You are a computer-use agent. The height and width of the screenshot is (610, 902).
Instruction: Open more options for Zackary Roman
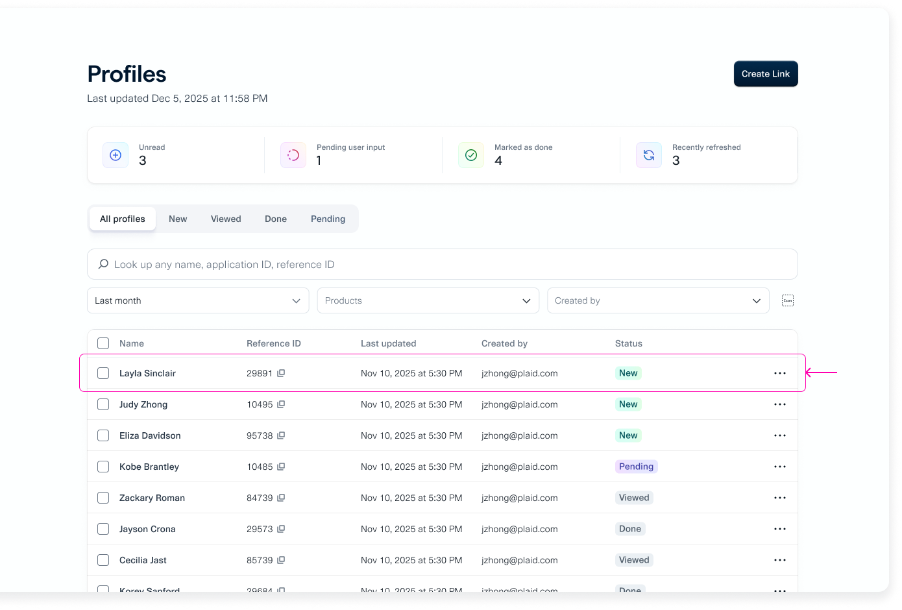780,498
